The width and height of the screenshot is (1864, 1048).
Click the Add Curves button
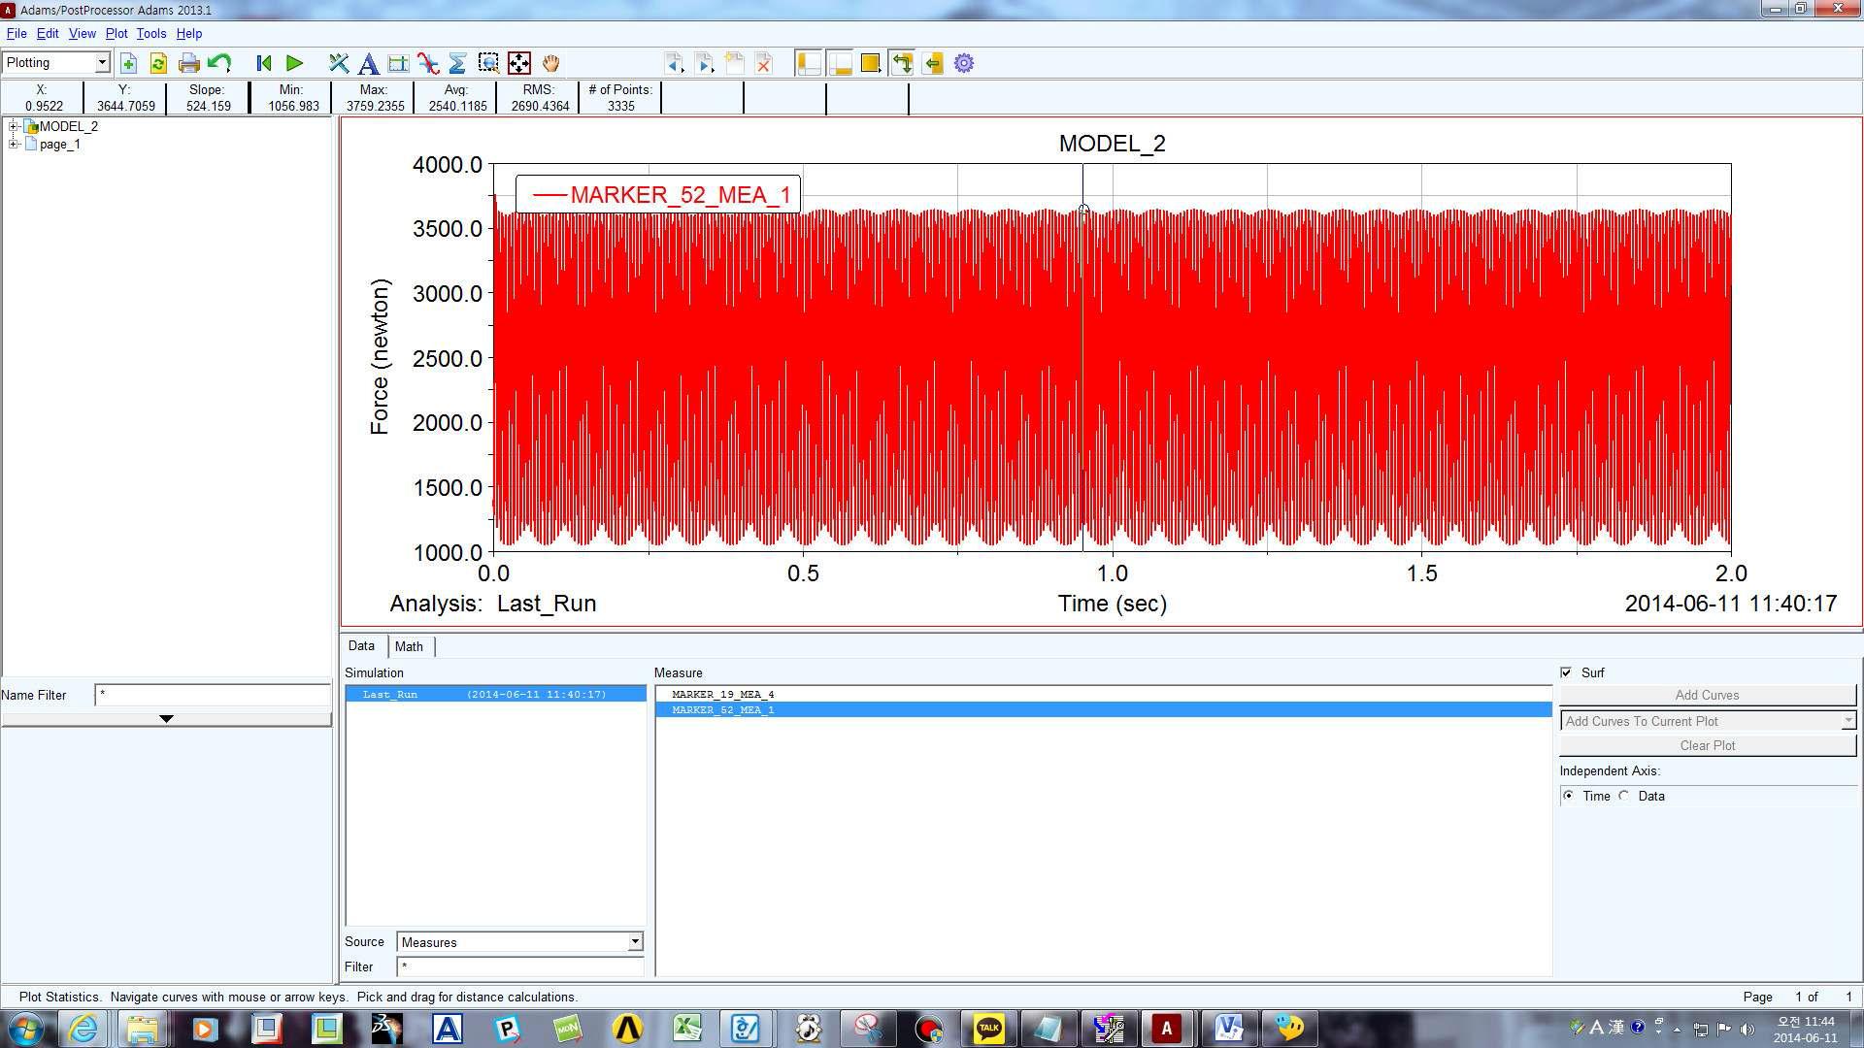tap(1708, 694)
